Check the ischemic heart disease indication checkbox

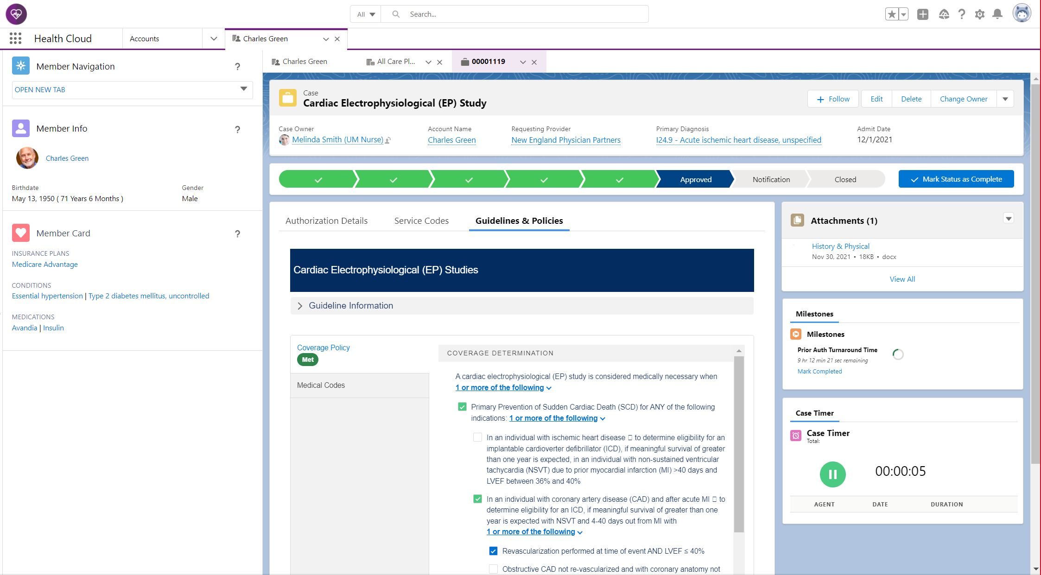pyautogui.click(x=477, y=437)
